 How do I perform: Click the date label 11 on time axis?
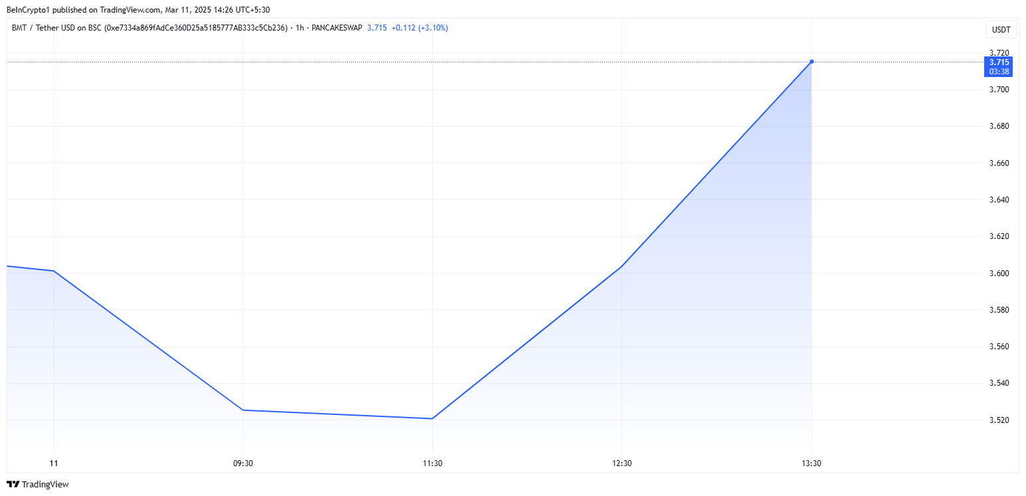pos(54,463)
